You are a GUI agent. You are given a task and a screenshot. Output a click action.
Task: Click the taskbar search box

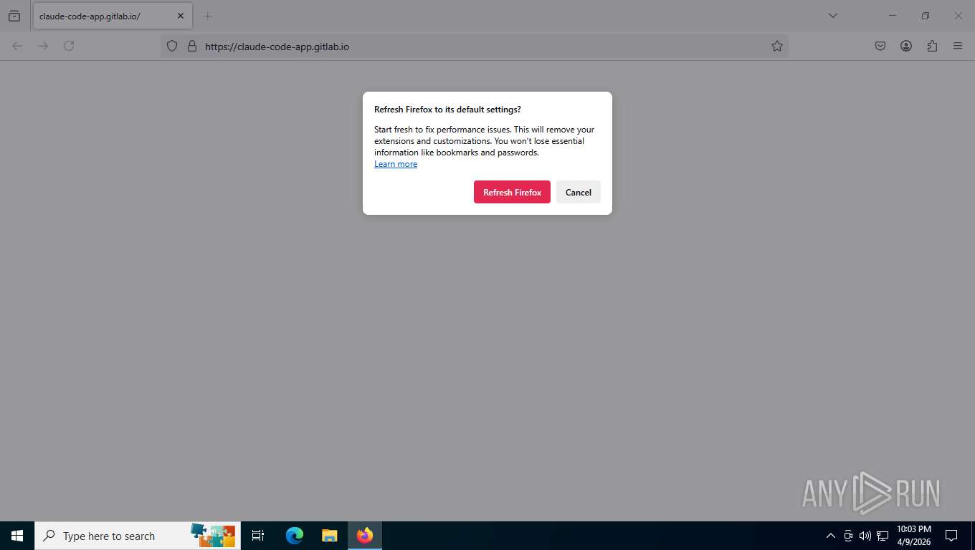click(x=138, y=536)
